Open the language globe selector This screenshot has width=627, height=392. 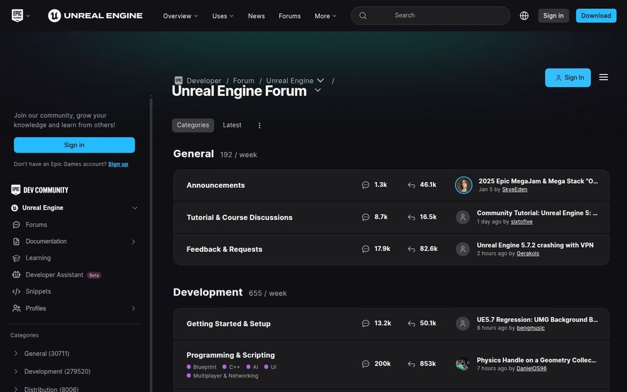(x=524, y=16)
